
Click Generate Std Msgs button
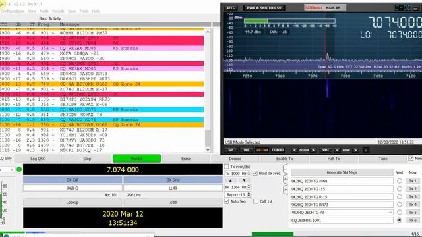342,172
